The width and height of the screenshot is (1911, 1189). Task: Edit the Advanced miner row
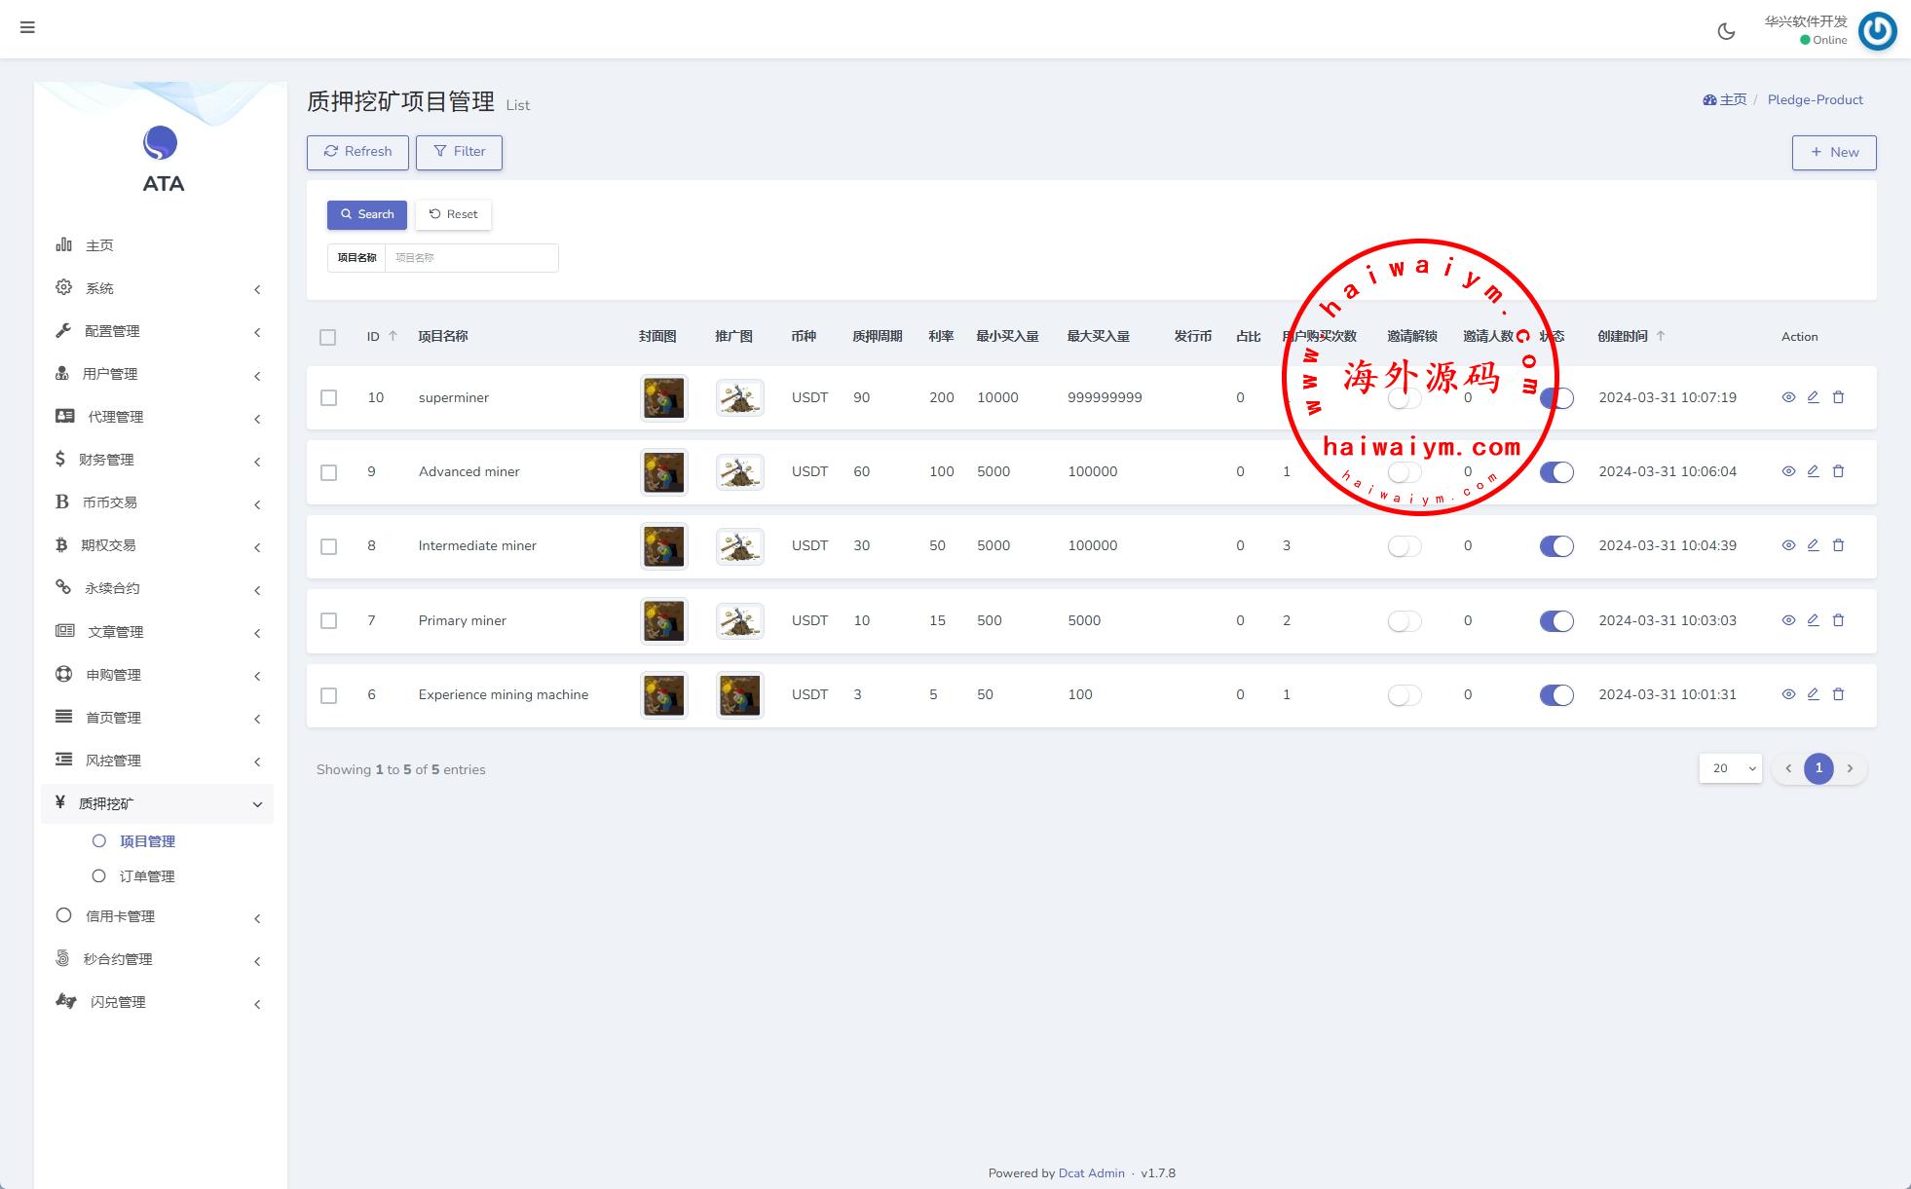click(x=1813, y=471)
